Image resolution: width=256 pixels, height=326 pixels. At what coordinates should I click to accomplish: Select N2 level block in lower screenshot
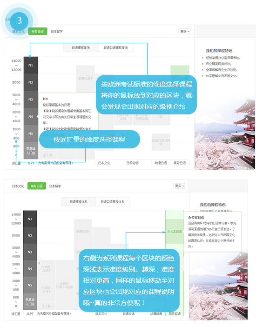pyautogui.click(x=30, y=235)
